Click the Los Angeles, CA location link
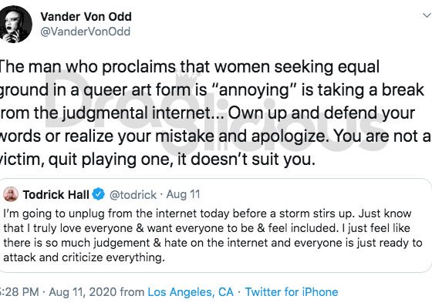432x306 pixels. (x=191, y=292)
